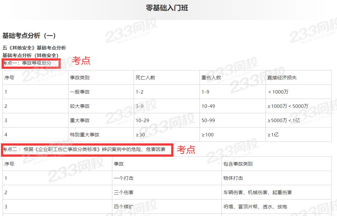Select the 特别重大事故 table cell
This screenshot has height=216, width=337.
click(x=85, y=135)
